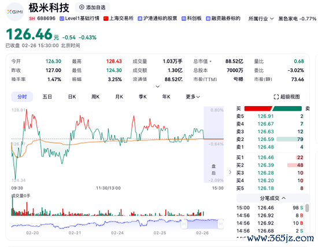The image size is (318, 247).
Task: Switch to the 日K tab
Action: tap(72, 97)
